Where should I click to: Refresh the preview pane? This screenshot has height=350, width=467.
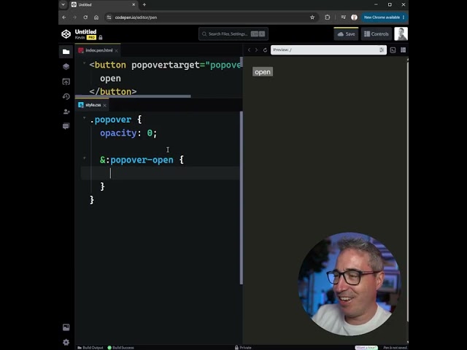(265, 50)
